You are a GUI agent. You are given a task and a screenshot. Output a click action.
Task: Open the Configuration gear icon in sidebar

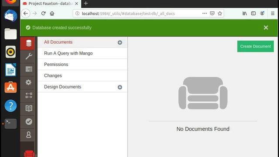pos(28,82)
